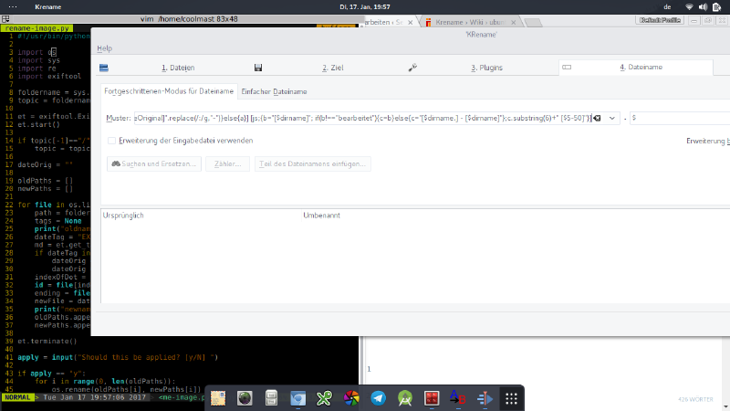Launch the colorful shutter wheel app in dock

click(x=351, y=398)
